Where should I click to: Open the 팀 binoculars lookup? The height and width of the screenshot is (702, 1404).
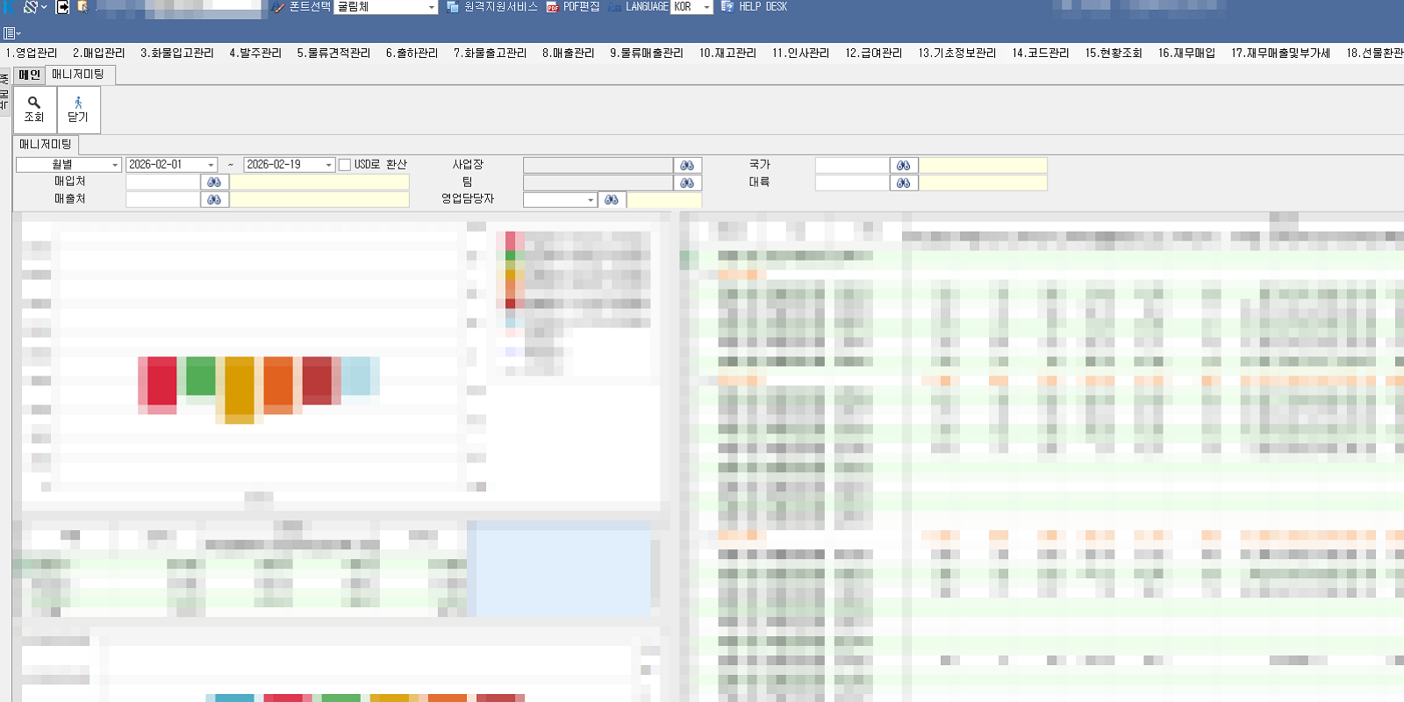pos(687,183)
